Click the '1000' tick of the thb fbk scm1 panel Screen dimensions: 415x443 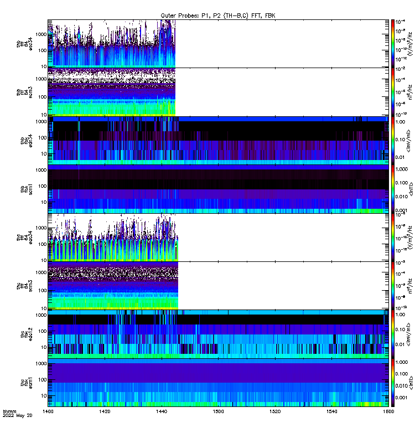pos(41,170)
